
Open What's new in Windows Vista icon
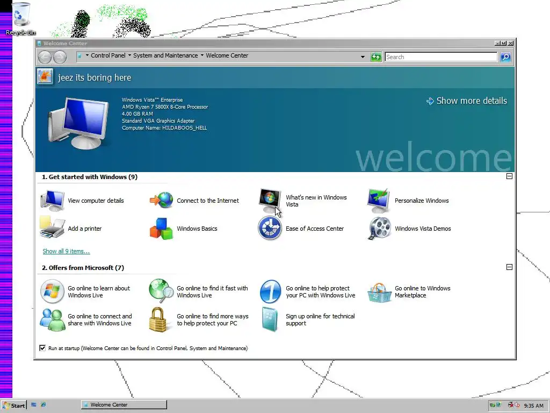click(x=270, y=201)
